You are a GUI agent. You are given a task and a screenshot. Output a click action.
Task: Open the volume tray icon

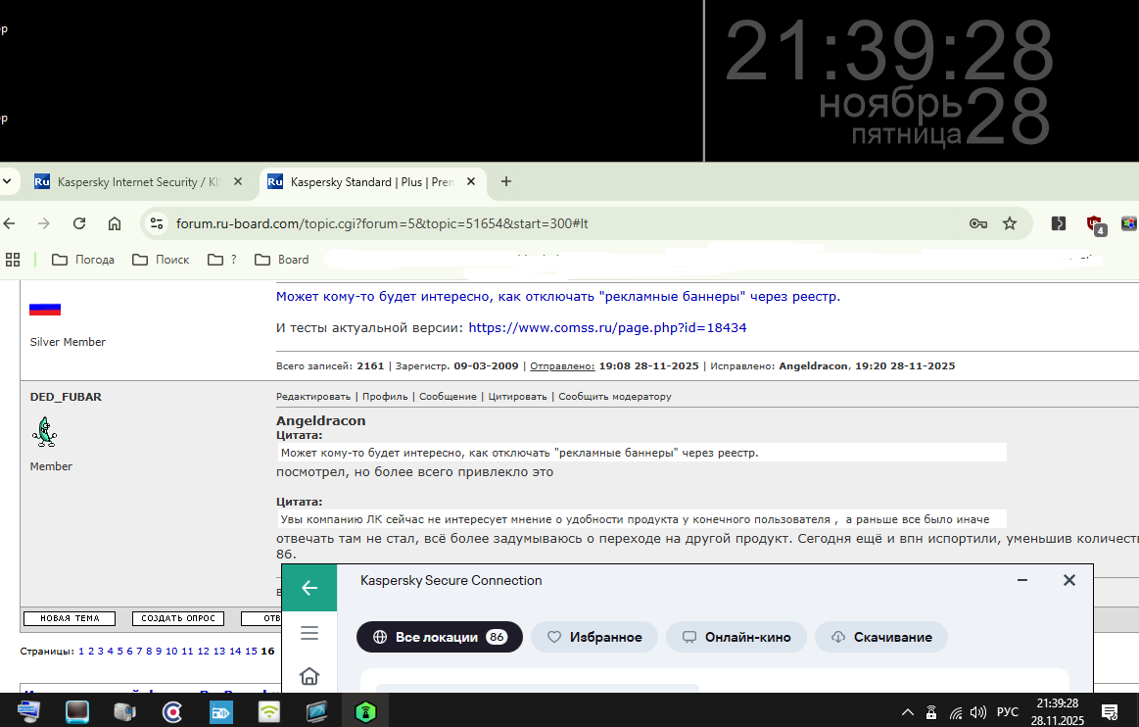tap(977, 712)
